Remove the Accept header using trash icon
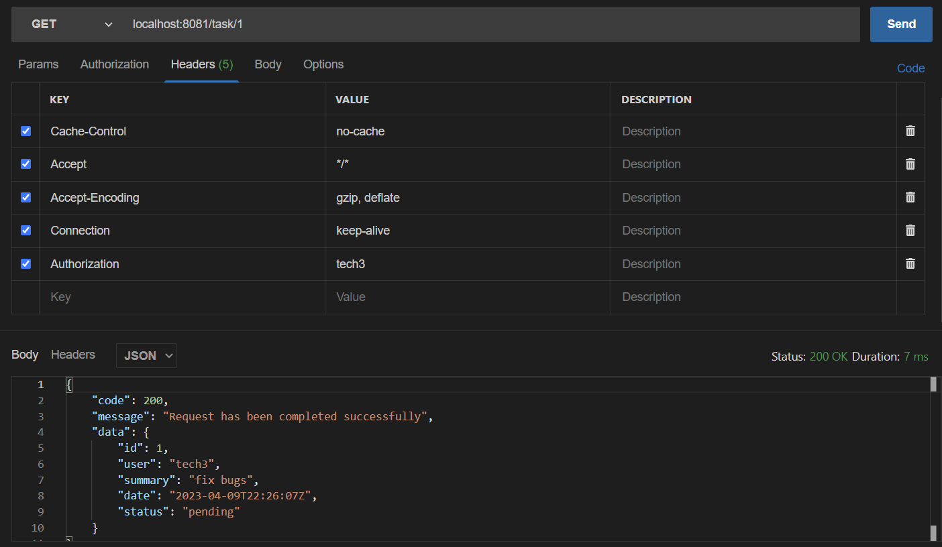The width and height of the screenshot is (942, 547). (910, 164)
